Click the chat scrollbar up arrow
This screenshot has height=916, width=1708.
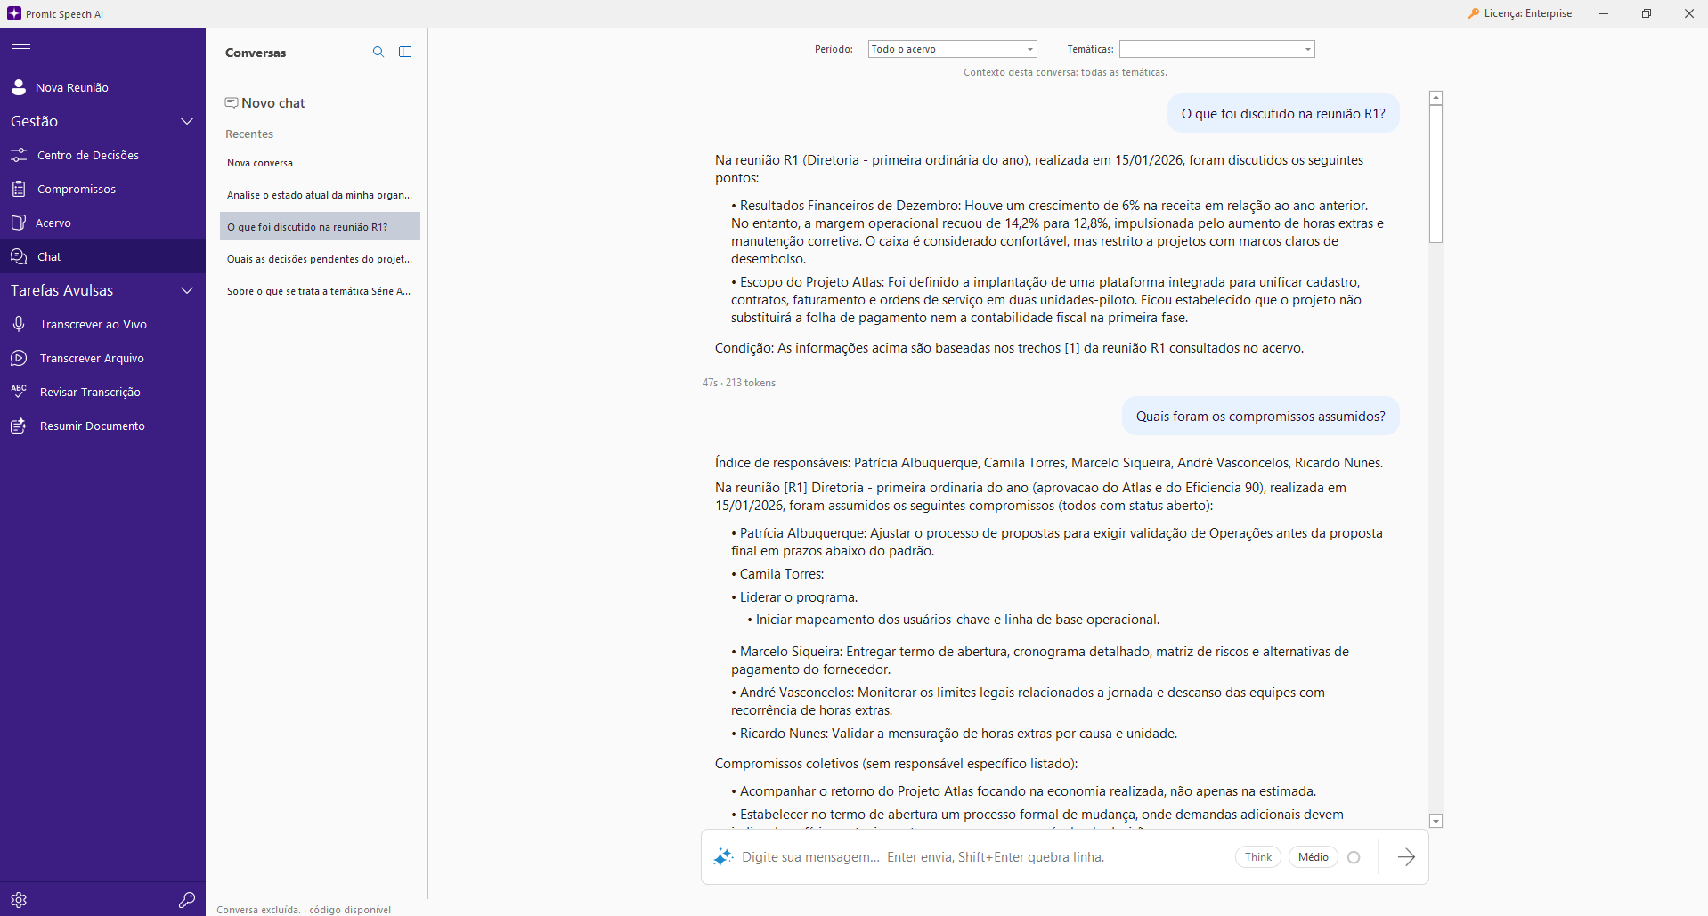coord(1436,98)
